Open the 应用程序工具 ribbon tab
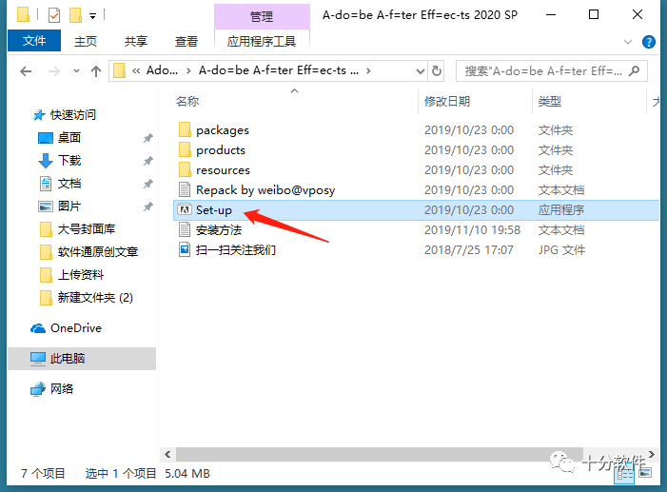 [262, 41]
